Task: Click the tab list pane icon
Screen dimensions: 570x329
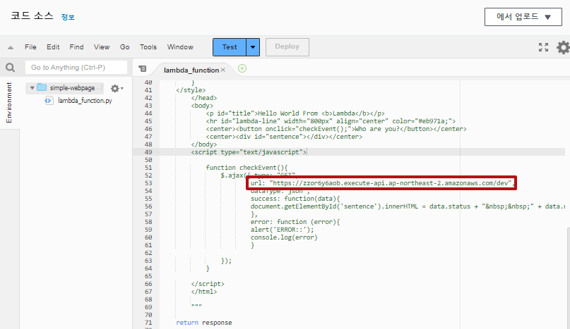Action: pos(143,68)
